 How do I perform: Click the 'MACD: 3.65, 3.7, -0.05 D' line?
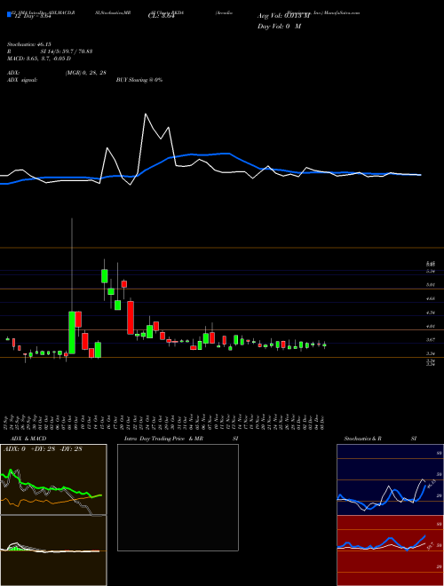pyautogui.click(x=39, y=59)
